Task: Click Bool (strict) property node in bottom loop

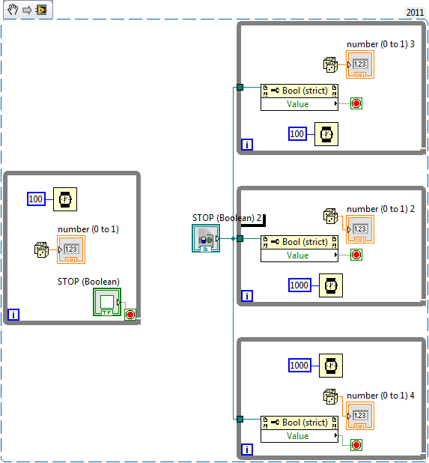Action: click(x=299, y=423)
